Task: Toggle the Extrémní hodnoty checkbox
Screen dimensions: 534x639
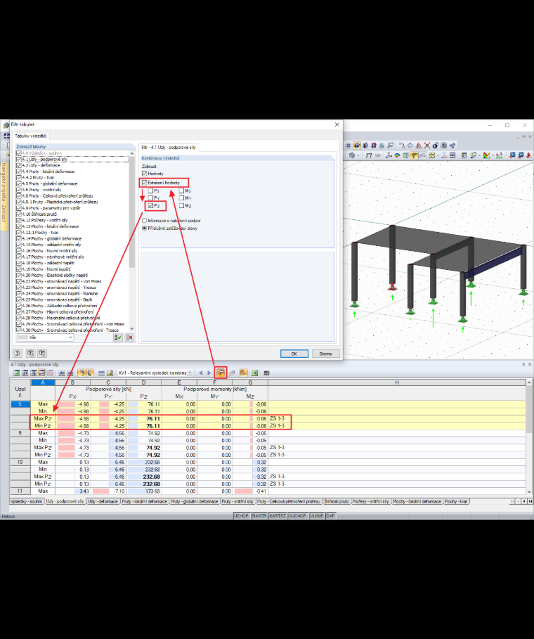Action: [144, 183]
